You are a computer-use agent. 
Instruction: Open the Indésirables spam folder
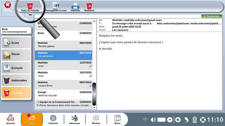(x=16, y=80)
